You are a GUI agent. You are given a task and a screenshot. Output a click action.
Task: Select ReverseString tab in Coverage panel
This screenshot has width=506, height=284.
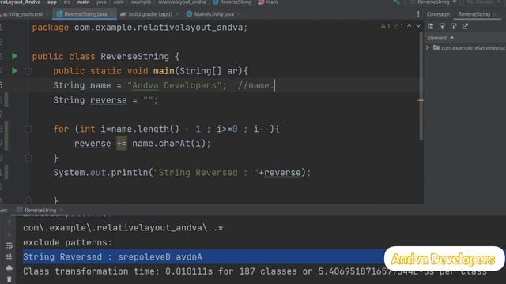coord(474,14)
